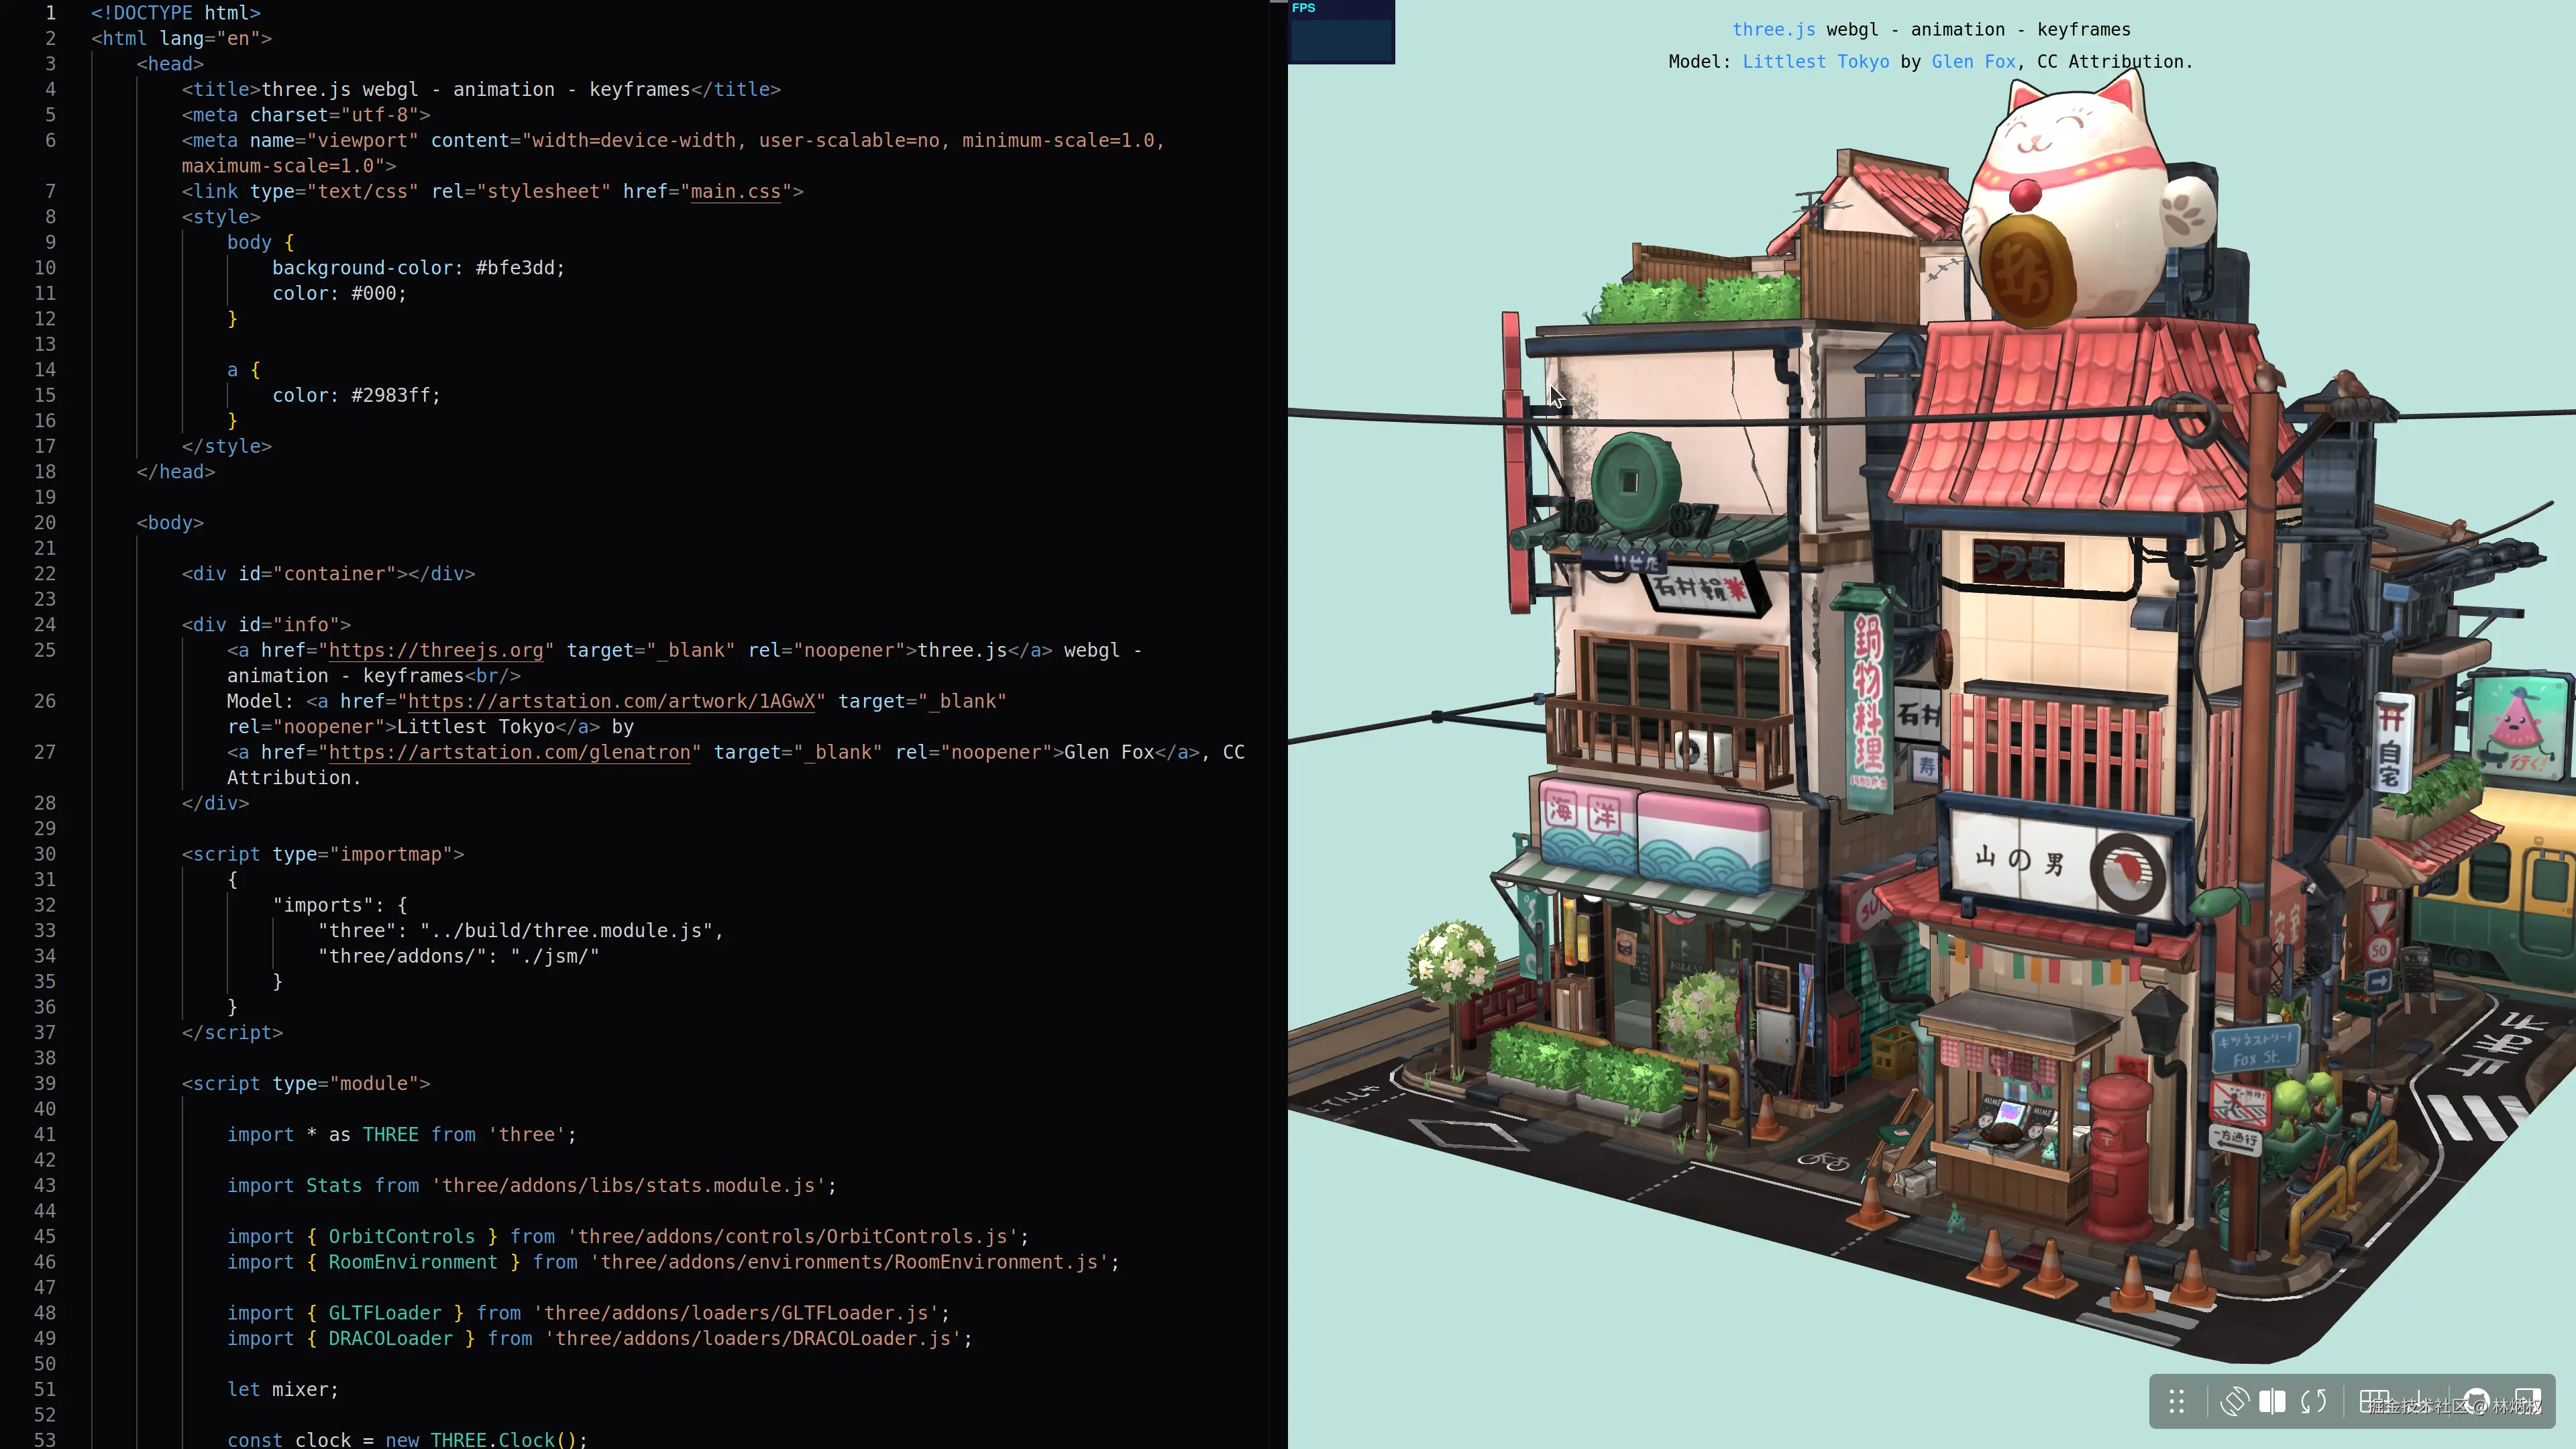Open the Glen Fox artist link
Screen dimensions: 2576x1449
[1973, 62]
